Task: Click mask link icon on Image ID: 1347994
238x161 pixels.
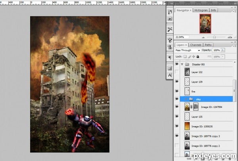Action: [x=192, y=107]
